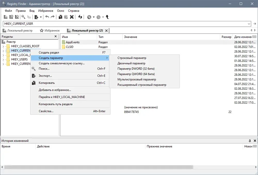Click go arrow right of address bar

click(255, 24)
